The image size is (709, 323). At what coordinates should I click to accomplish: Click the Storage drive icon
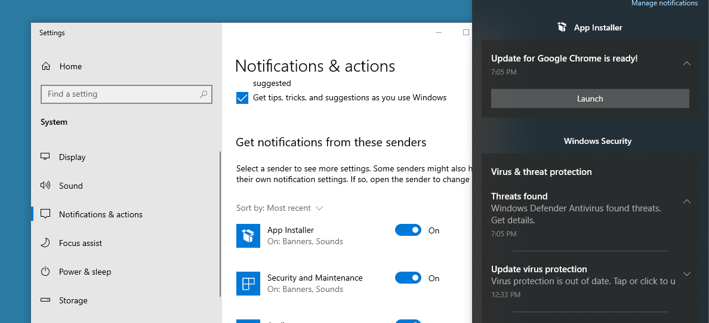point(45,300)
